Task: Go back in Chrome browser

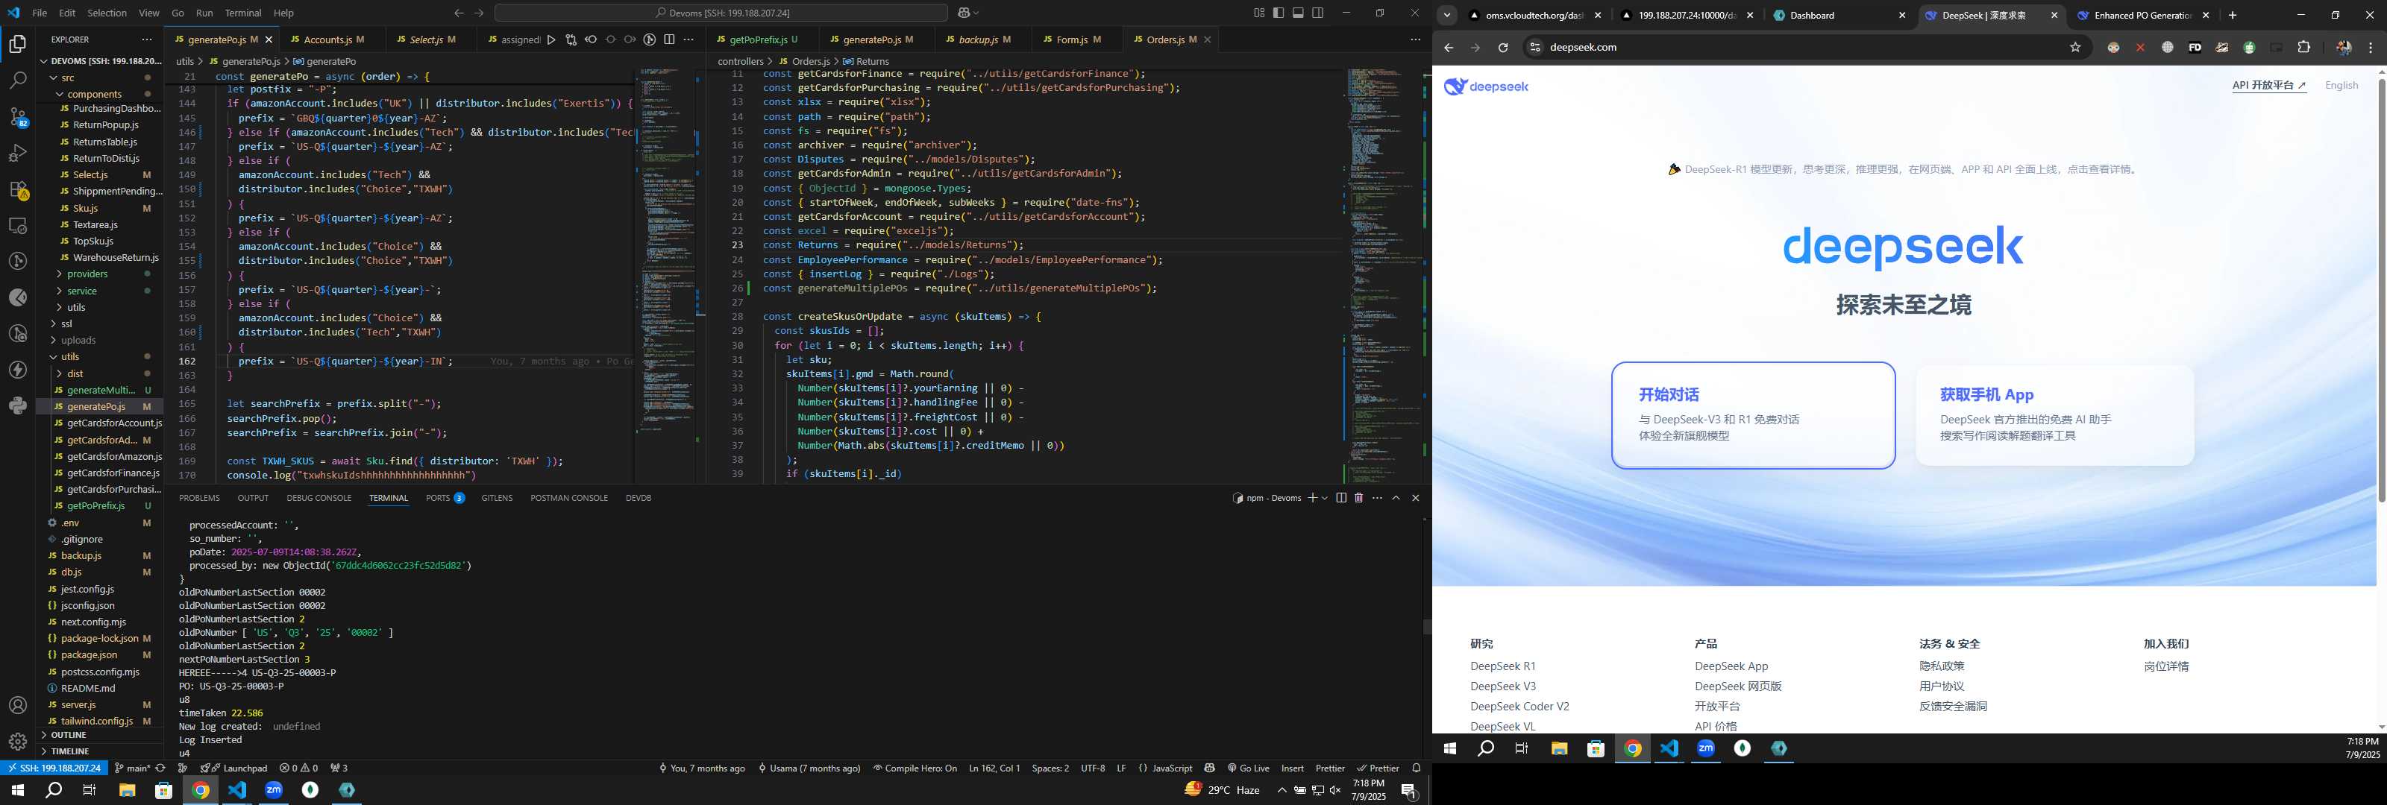Action: coord(1449,47)
